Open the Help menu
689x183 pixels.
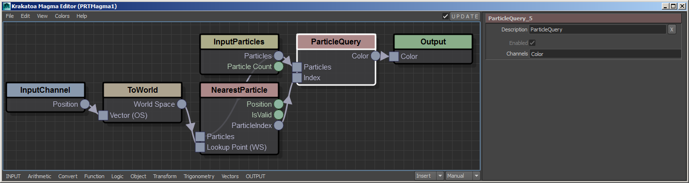click(x=82, y=16)
